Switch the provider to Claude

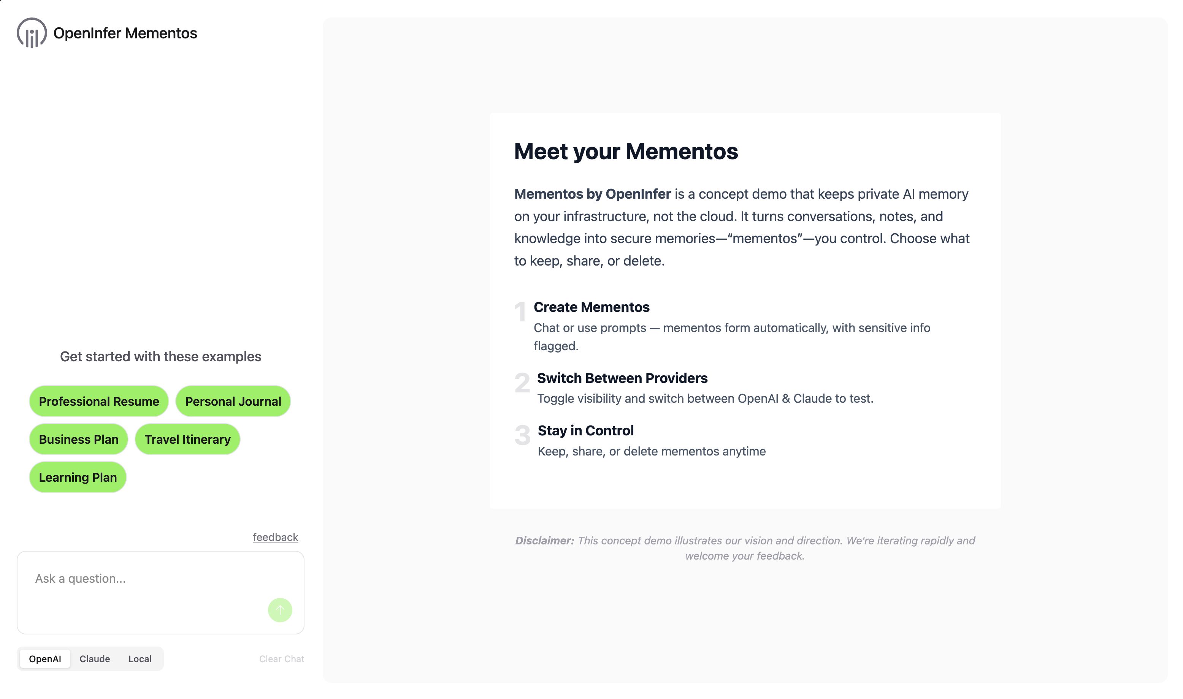[94, 658]
